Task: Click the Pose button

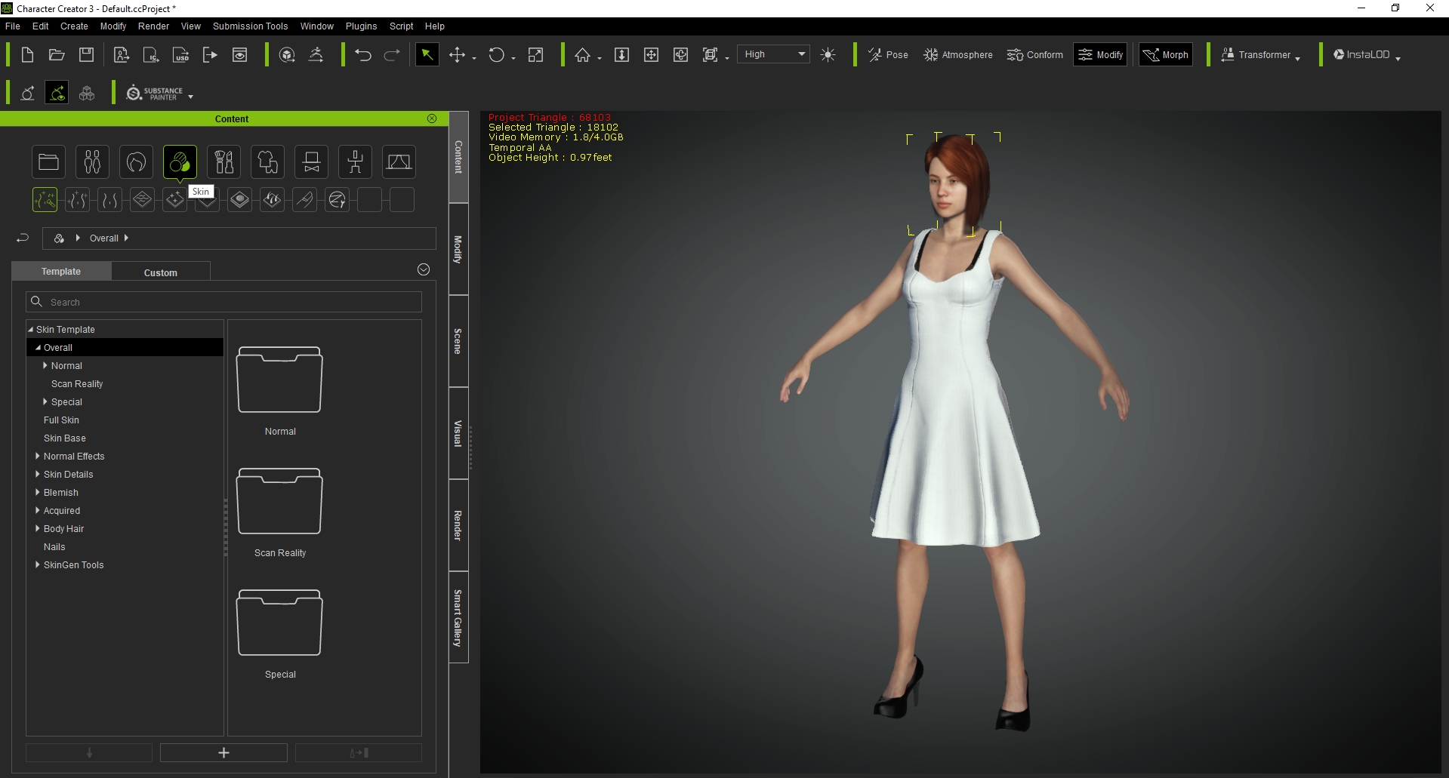Action: coord(888,54)
